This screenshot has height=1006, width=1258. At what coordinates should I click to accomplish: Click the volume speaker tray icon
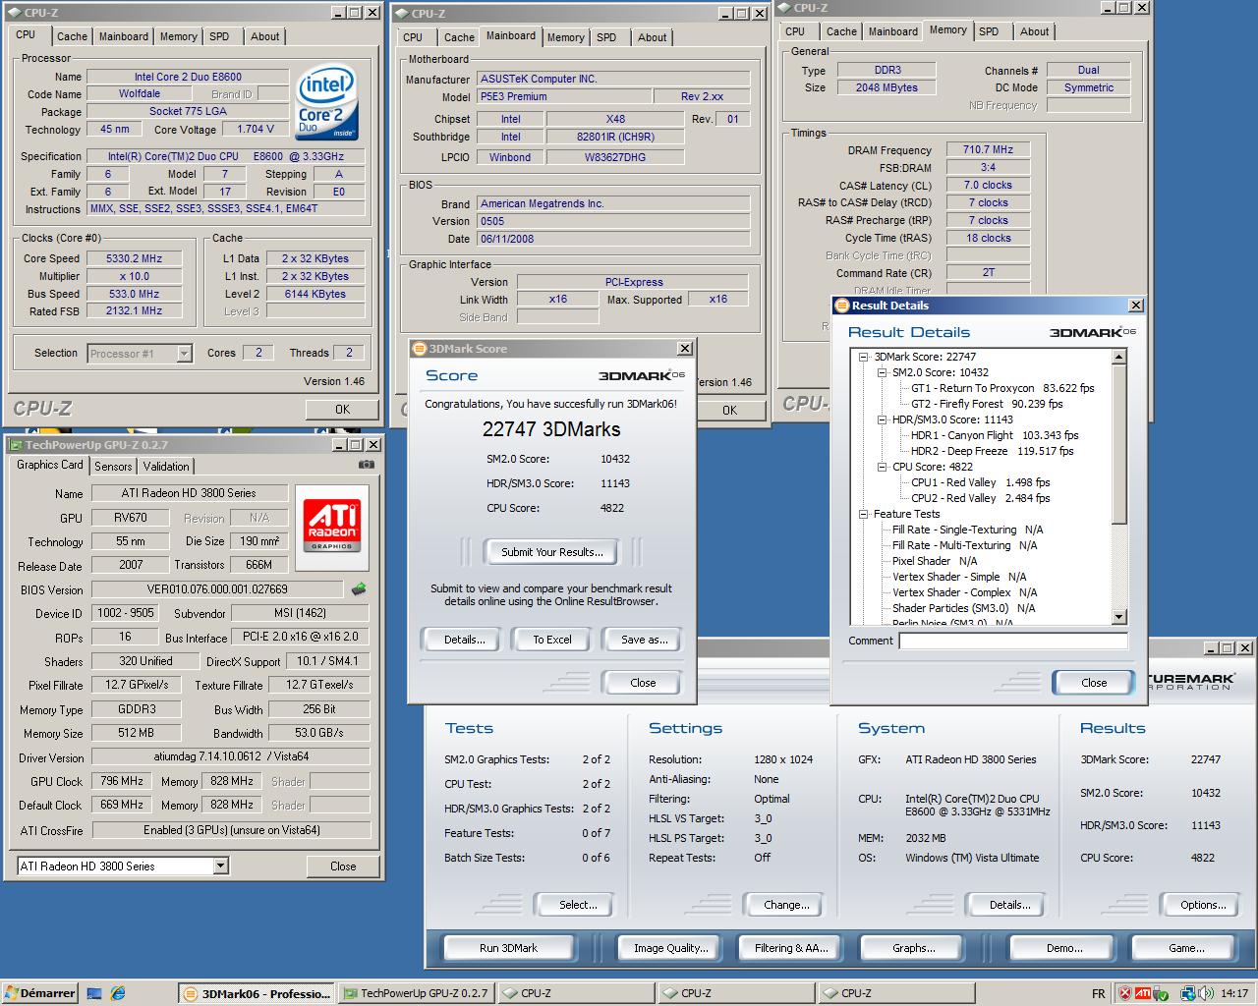click(1204, 993)
